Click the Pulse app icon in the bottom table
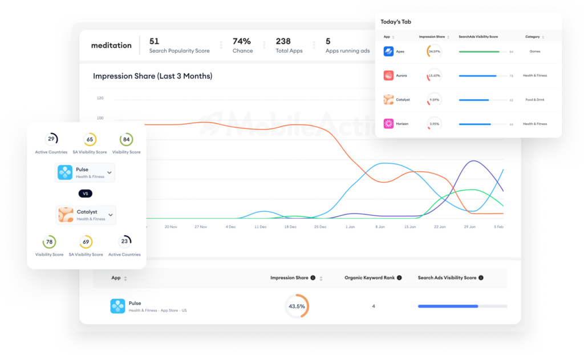This screenshot has height=355, width=584. (x=117, y=306)
